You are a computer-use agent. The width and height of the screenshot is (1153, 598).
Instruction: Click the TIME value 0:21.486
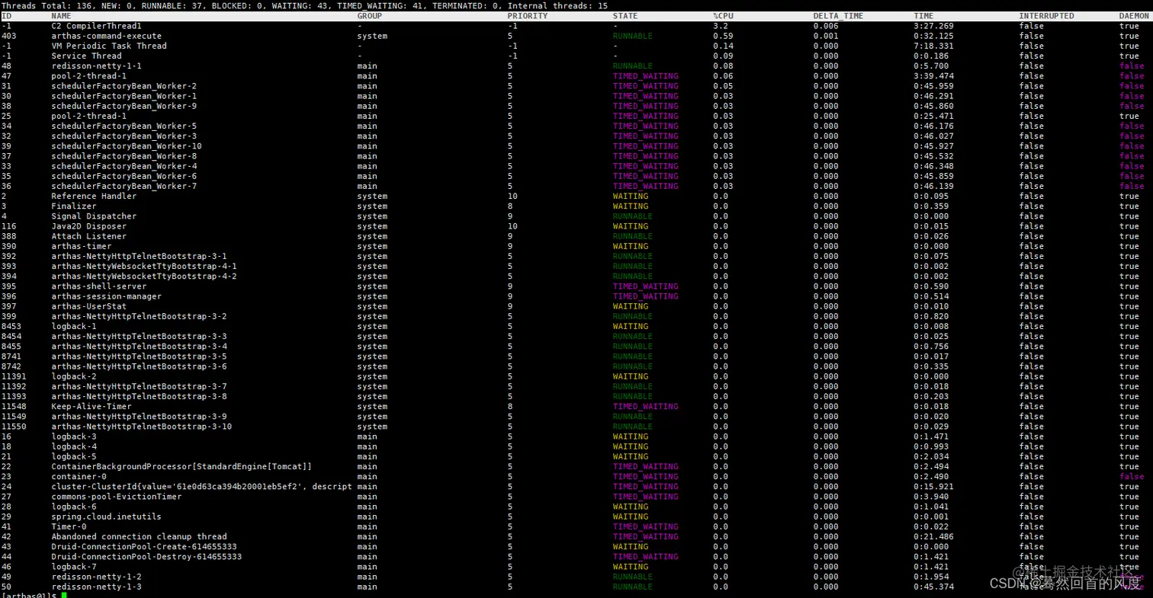[x=934, y=536]
